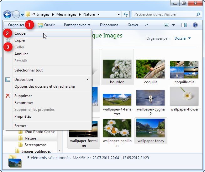Image resolution: width=205 pixels, height=172 pixels.
Task: Show hidden toolbar items chevron
Action: coord(146,25)
